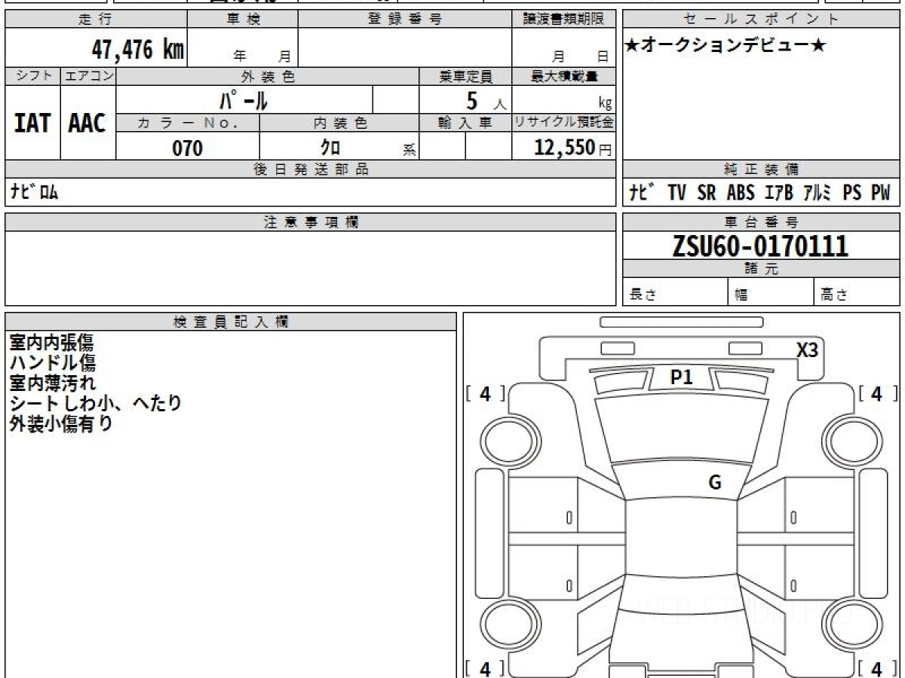Select the note シートしわ小、へたり
905x678 pixels.
coord(96,404)
